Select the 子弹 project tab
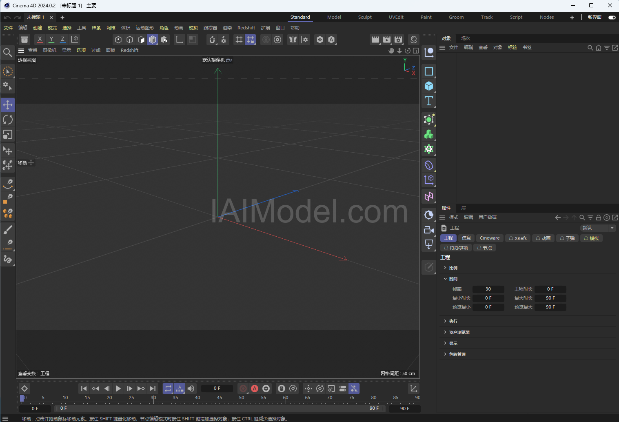The height and width of the screenshot is (422, 619). (567, 238)
